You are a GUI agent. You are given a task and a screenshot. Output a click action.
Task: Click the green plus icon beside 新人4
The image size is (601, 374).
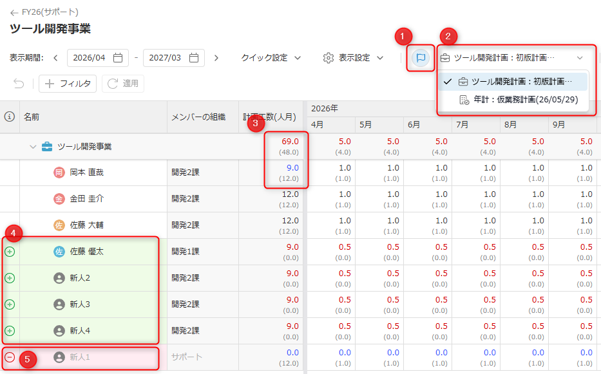click(10, 331)
